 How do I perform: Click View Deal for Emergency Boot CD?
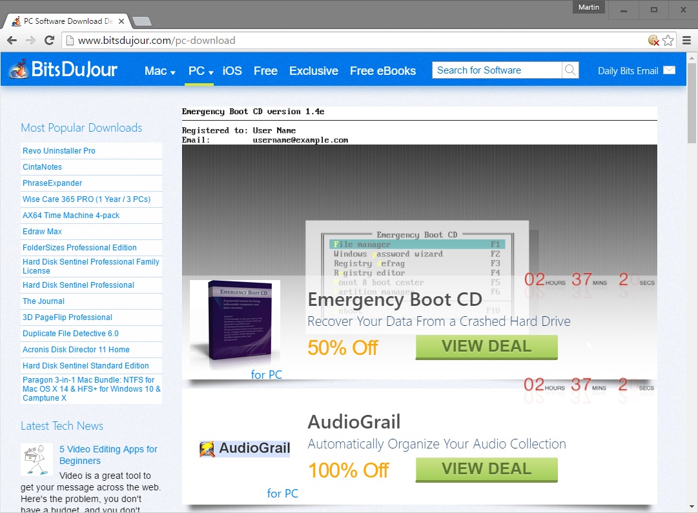[x=487, y=347]
